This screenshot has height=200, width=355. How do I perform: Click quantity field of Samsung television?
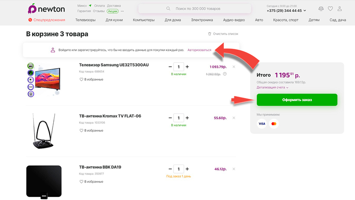[x=179, y=67]
